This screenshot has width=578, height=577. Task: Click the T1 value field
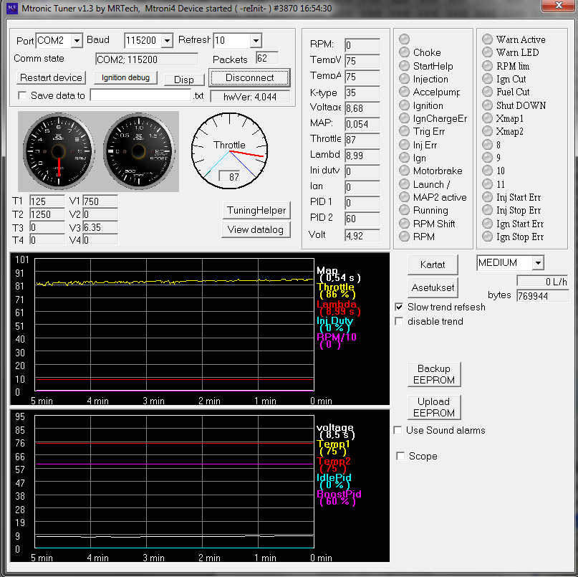[47, 201]
